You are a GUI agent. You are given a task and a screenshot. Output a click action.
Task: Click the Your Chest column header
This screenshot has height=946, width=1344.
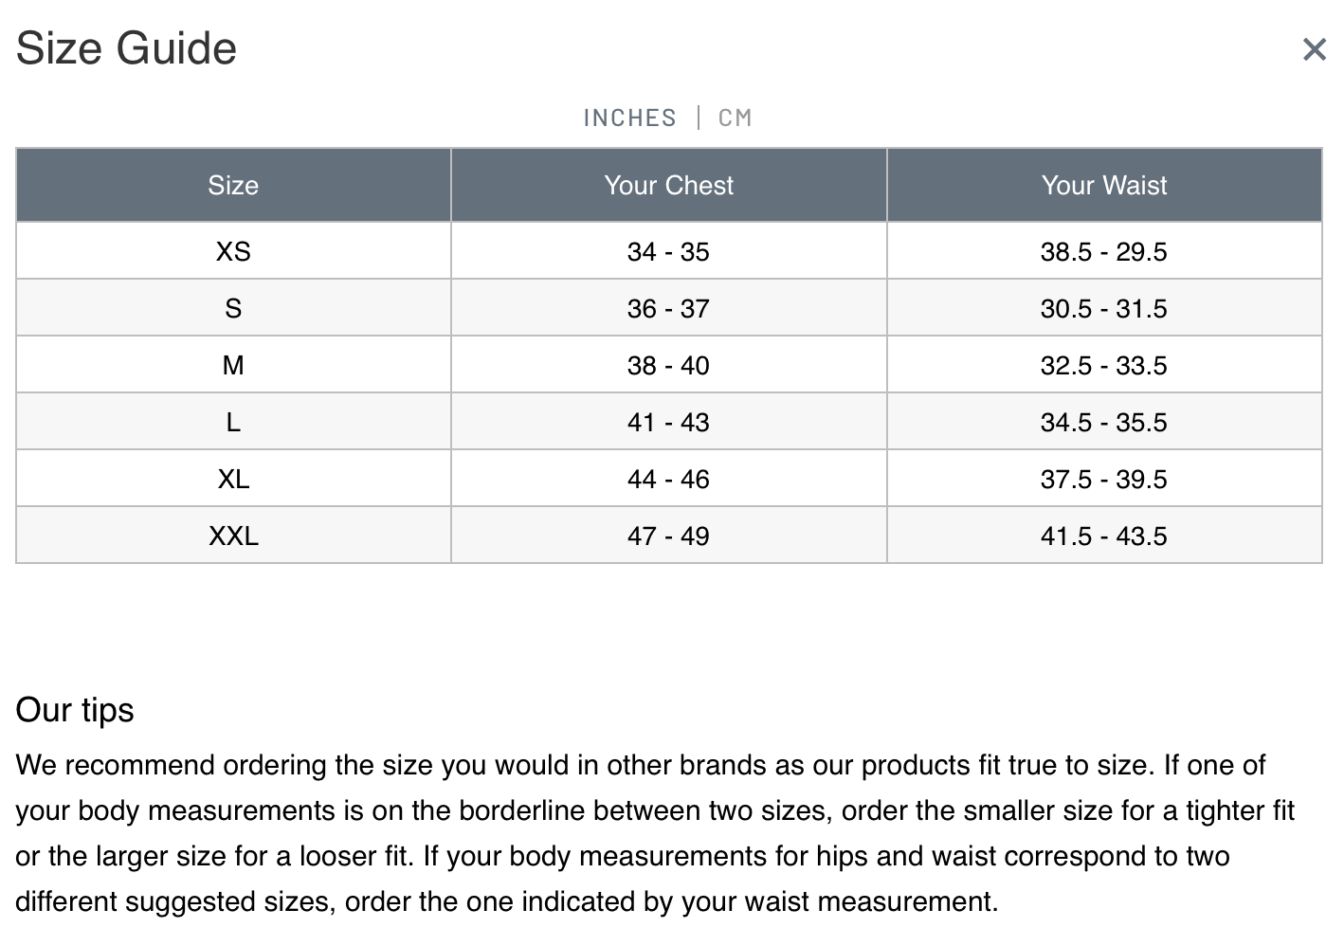coord(668,185)
